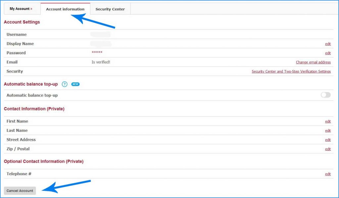Open Security Center and Two-Step Verification Settings
The height and width of the screenshot is (198, 339).
[291, 71]
